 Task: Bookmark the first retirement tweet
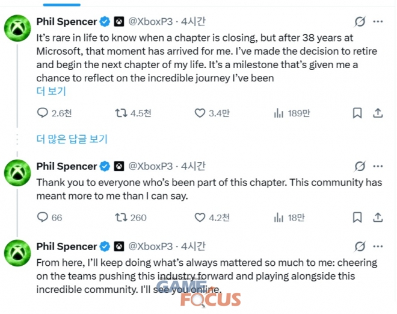[357, 113]
